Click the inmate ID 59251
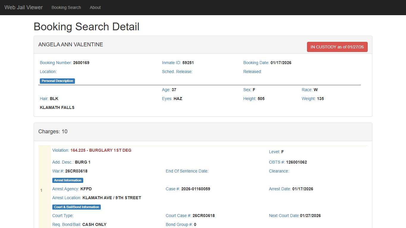The height and width of the screenshot is (228, 406). tap(188, 63)
